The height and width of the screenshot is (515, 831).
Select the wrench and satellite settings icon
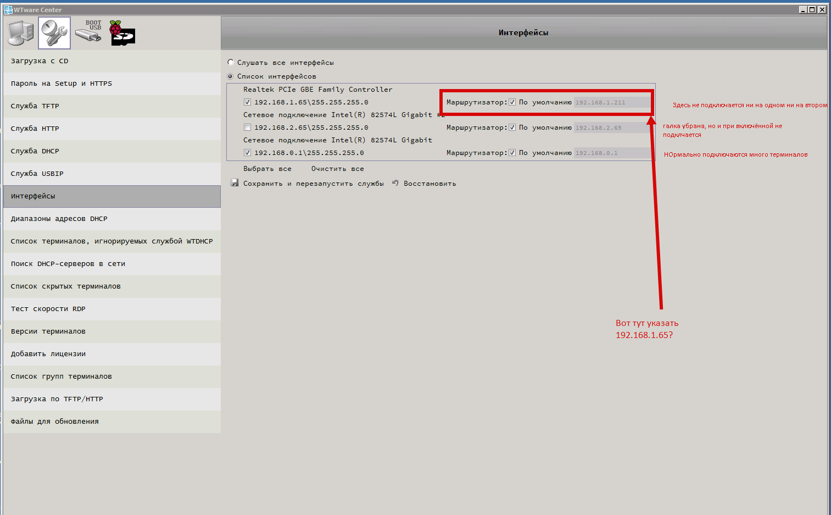point(54,33)
